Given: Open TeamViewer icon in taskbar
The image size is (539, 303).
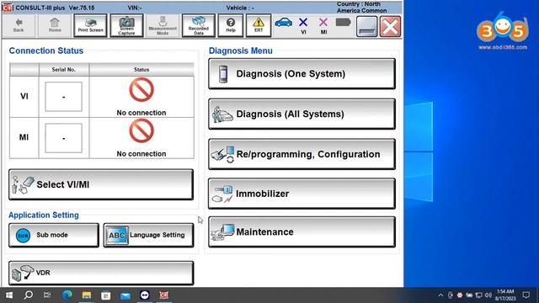Looking at the screenshot, I should pyautogui.click(x=145, y=295).
